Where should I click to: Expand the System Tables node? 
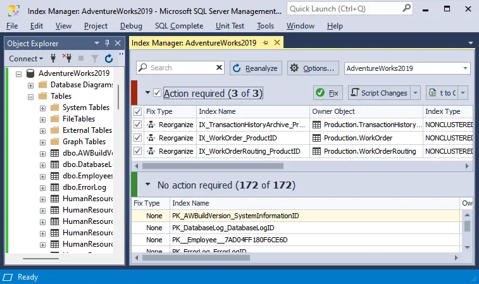click(x=43, y=108)
